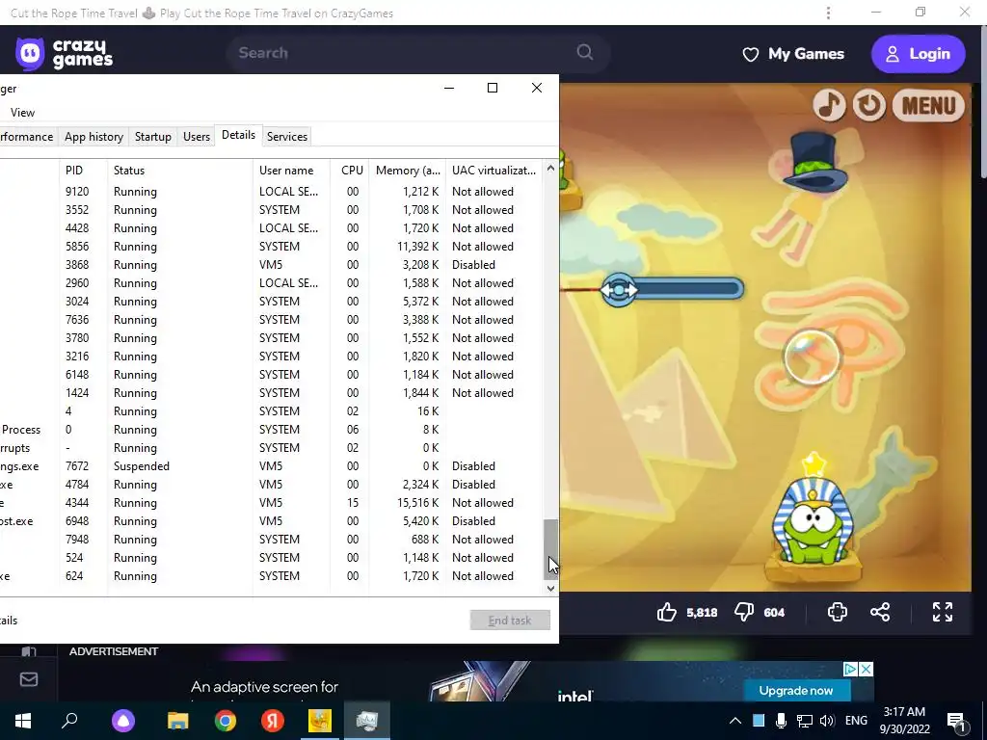987x740 pixels.
Task: Switch to Startup tab
Action: pos(153,137)
